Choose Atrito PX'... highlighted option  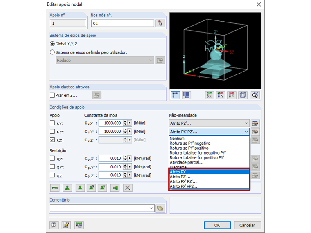pyautogui.click(x=209, y=172)
